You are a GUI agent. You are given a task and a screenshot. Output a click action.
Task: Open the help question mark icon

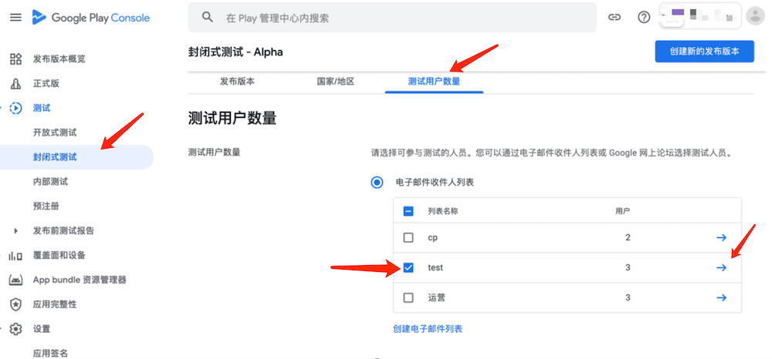(x=644, y=17)
